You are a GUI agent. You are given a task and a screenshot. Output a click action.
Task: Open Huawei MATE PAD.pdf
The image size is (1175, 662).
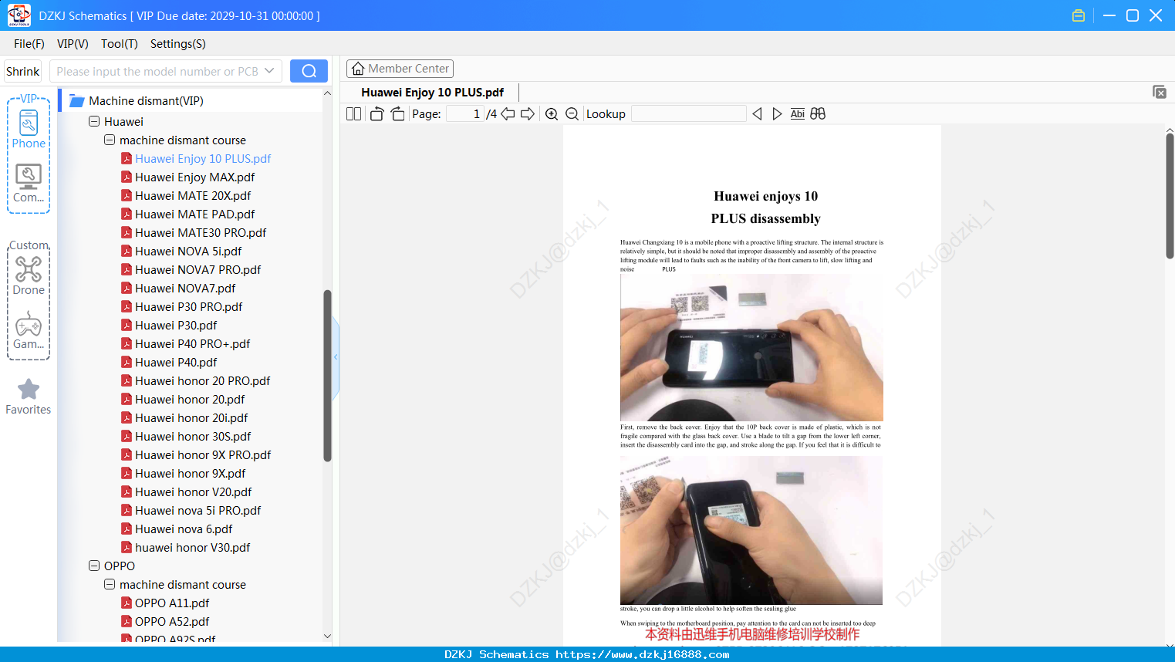(194, 214)
